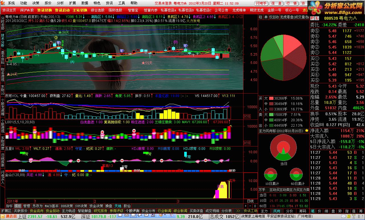Select 财务透视 vertical sidebar tab

pos(3,75)
